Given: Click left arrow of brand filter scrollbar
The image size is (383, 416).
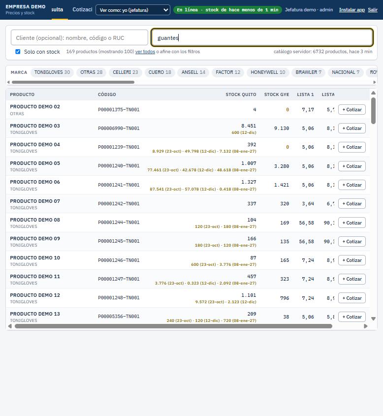Looking at the screenshot, I should click(x=8, y=82).
